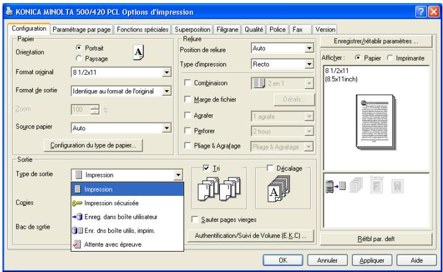Viewport: 443px width, 272px height.
Task: Open the Source papier dropdown
Action: tap(167, 128)
